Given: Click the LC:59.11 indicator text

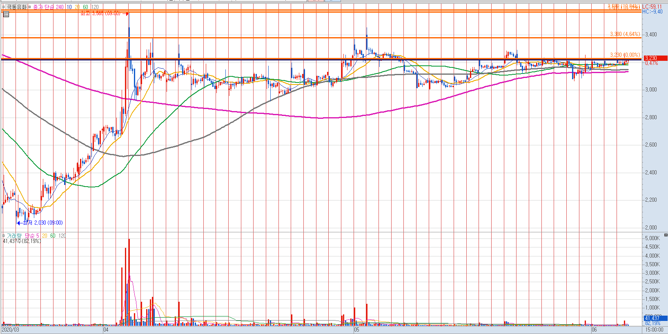Looking at the screenshot, I should click(x=652, y=7).
